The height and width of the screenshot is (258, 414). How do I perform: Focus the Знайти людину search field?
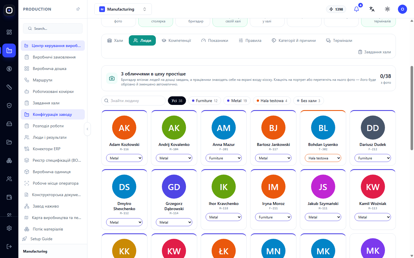pyautogui.click(x=133, y=101)
